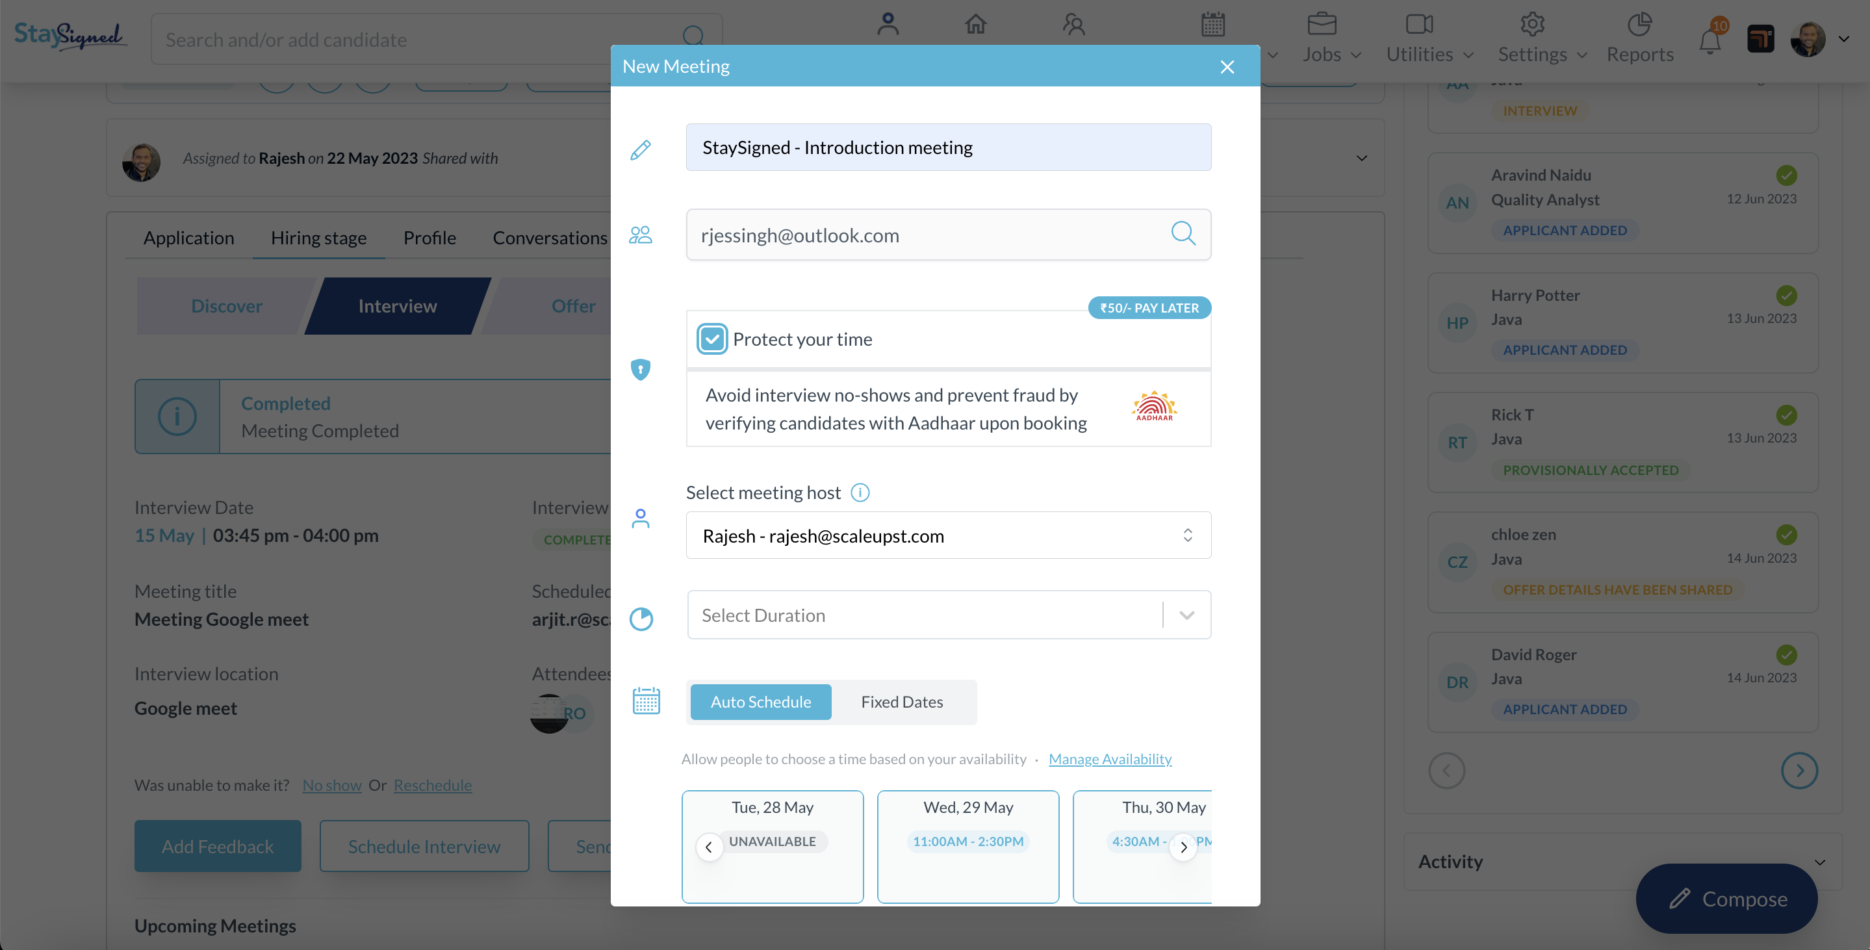
Task: Switch scheduling mode to Fixed Dates
Action: [x=902, y=702]
